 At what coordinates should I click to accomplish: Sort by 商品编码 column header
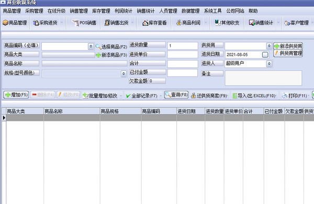[159, 111]
